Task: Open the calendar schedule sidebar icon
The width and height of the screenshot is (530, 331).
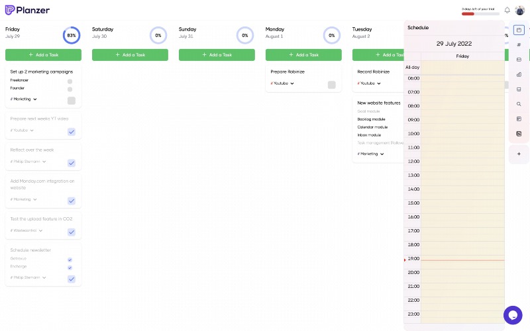Action: tap(519, 30)
